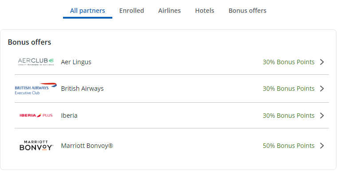Expand the British Airways offer chevron
Viewport: 348px width, 174px height.
pos(322,89)
